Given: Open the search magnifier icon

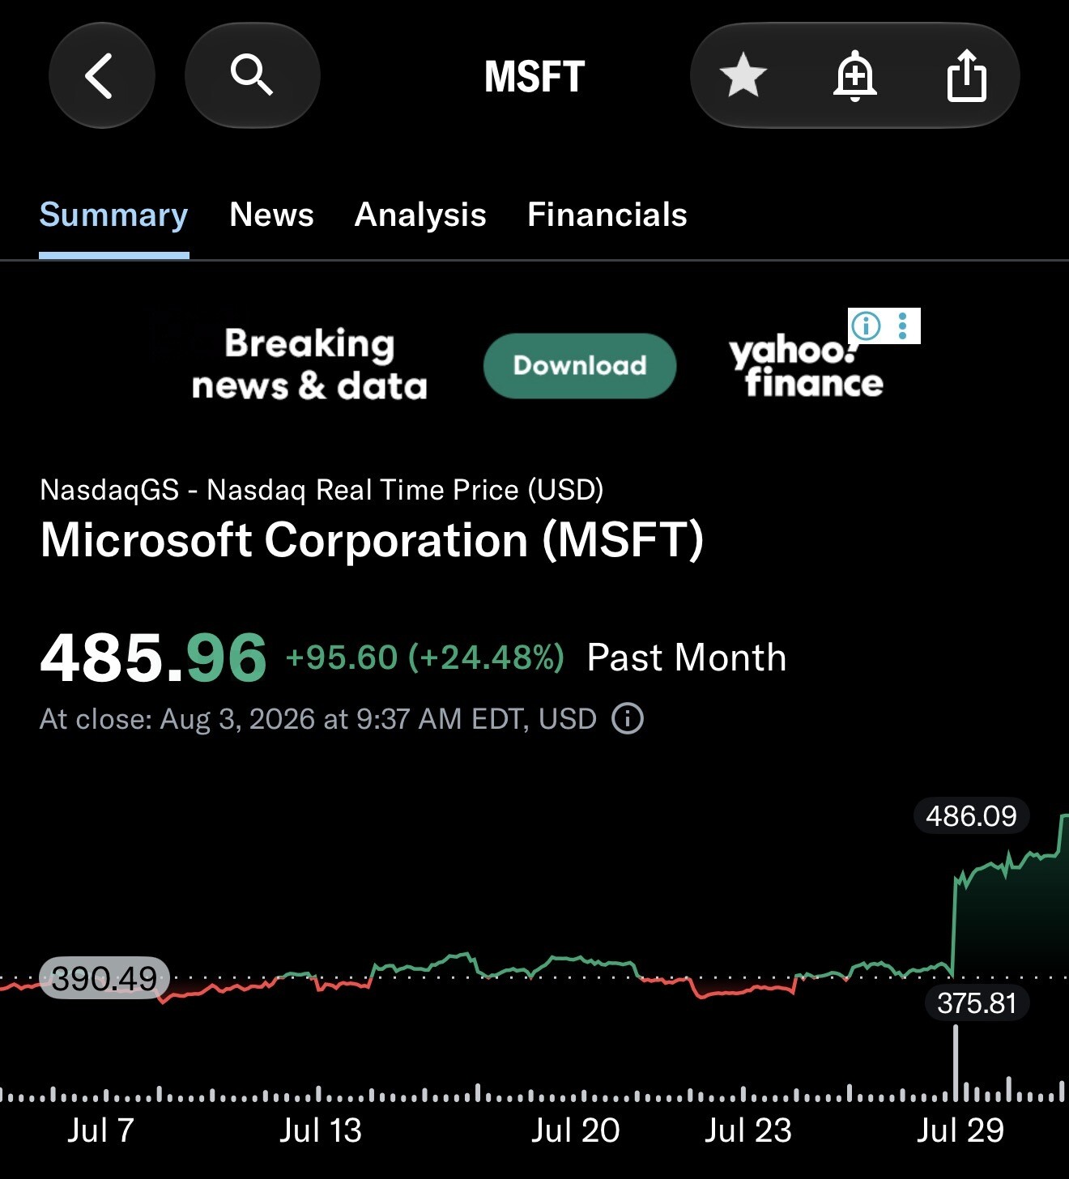Looking at the screenshot, I should tap(252, 75).
